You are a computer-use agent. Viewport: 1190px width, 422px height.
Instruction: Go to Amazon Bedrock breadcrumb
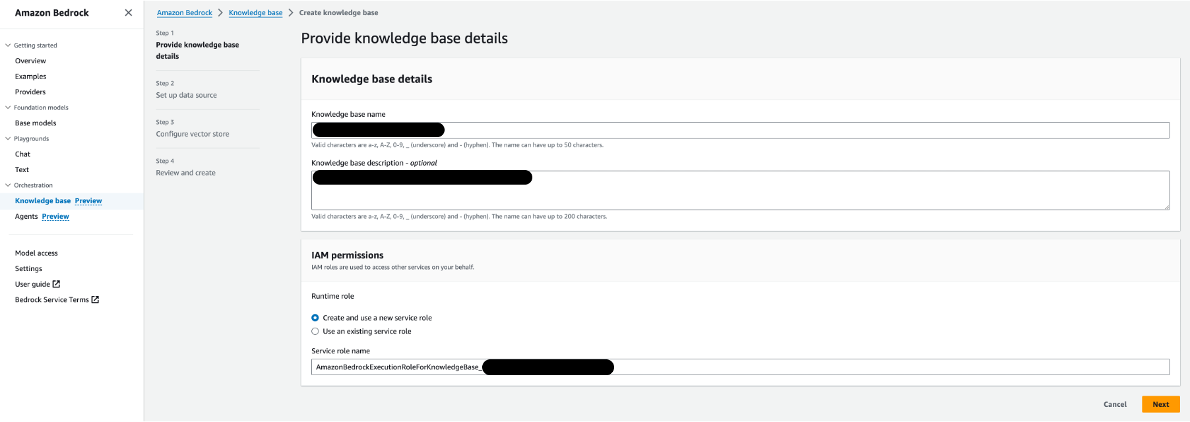click(x=185, y=13)
